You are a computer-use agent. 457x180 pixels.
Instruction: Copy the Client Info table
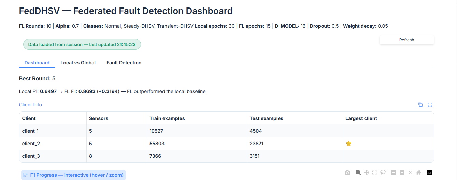[x=420, y=105]
